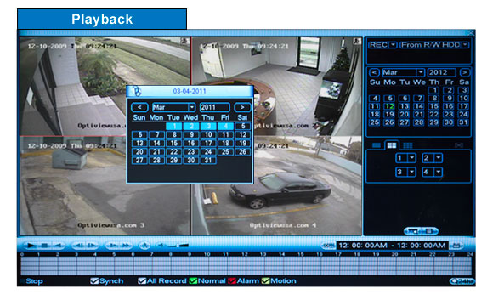Click motion icon on camera 2 feed

point(357,41)
